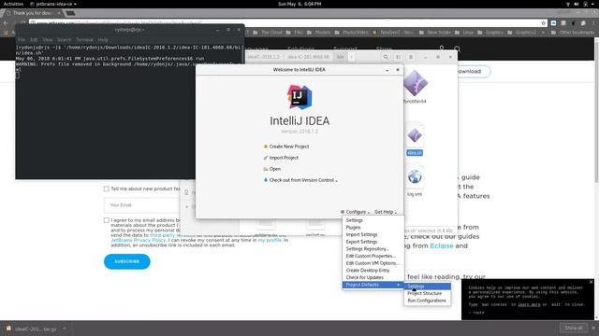Select Plugins in Configure menu
599x336 pixels.
[x=353, y=228]
